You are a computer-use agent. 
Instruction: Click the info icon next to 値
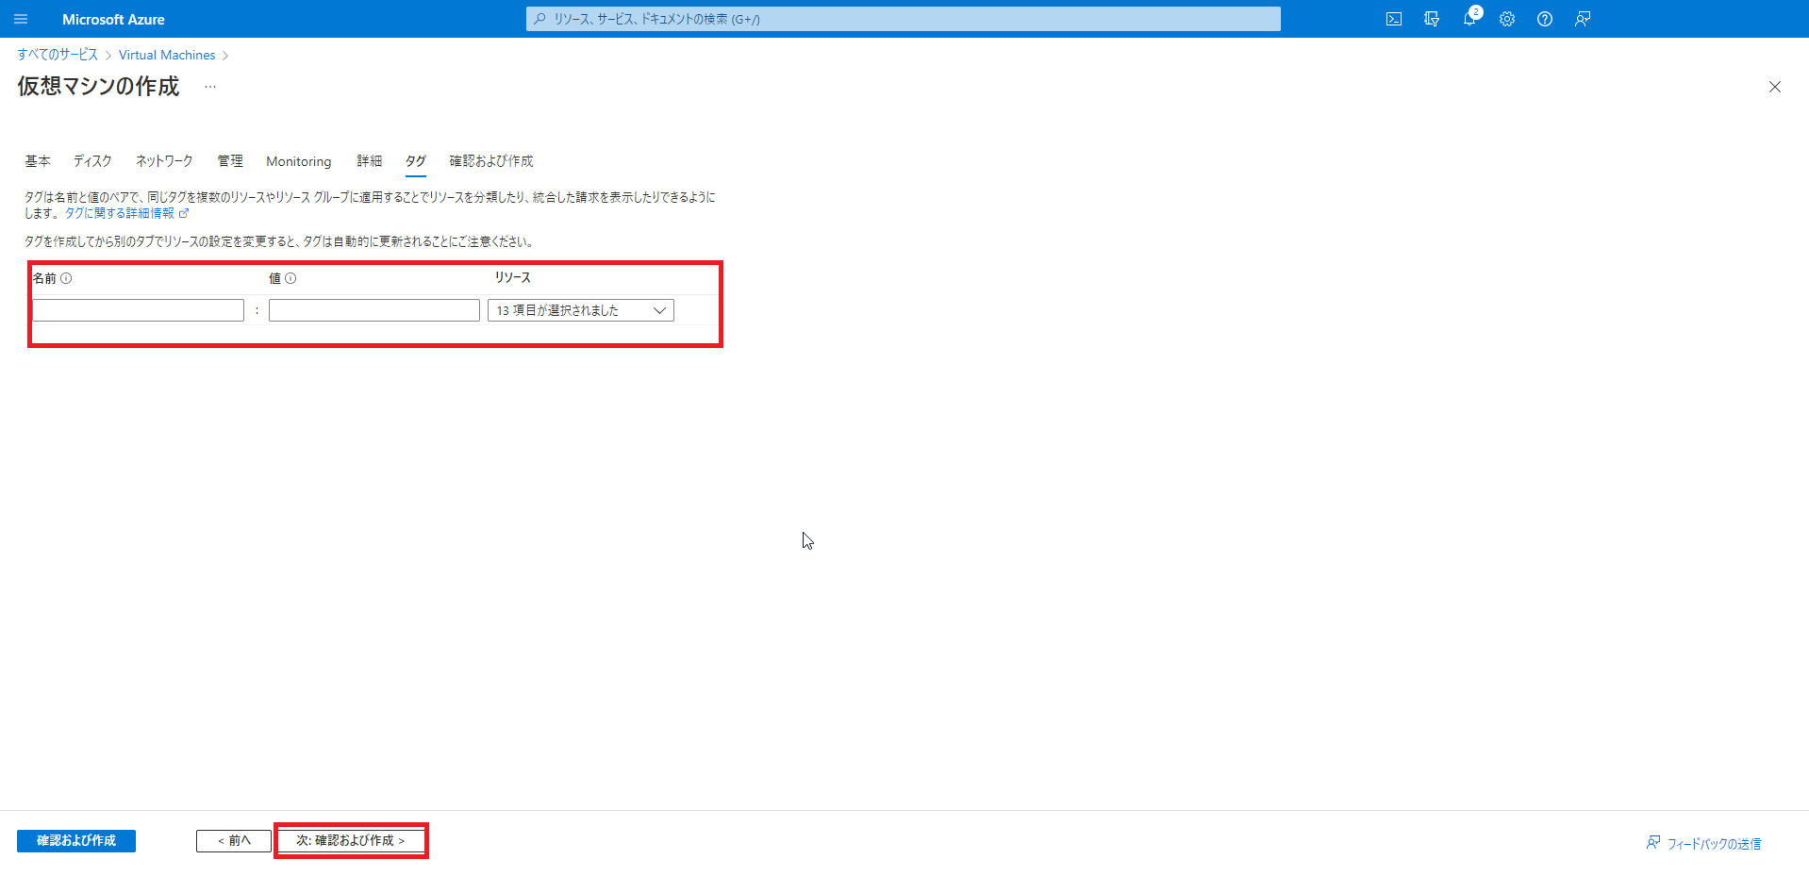click(290, 278)
